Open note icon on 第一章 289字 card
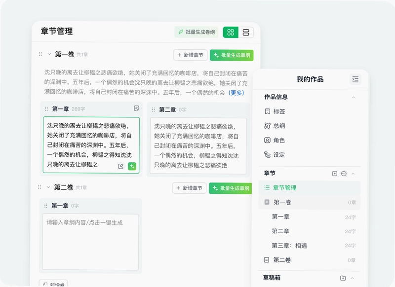Screen dimensions: 395x287 (137, 108)
